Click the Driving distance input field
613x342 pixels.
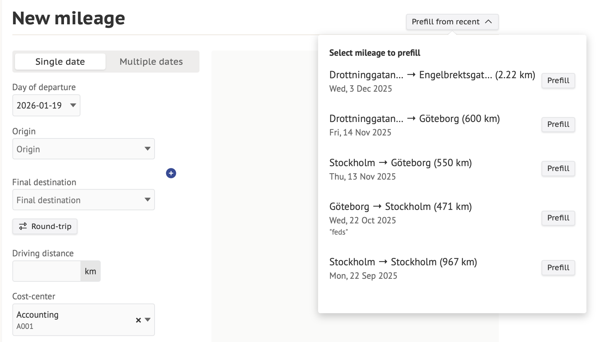point(47,271)
